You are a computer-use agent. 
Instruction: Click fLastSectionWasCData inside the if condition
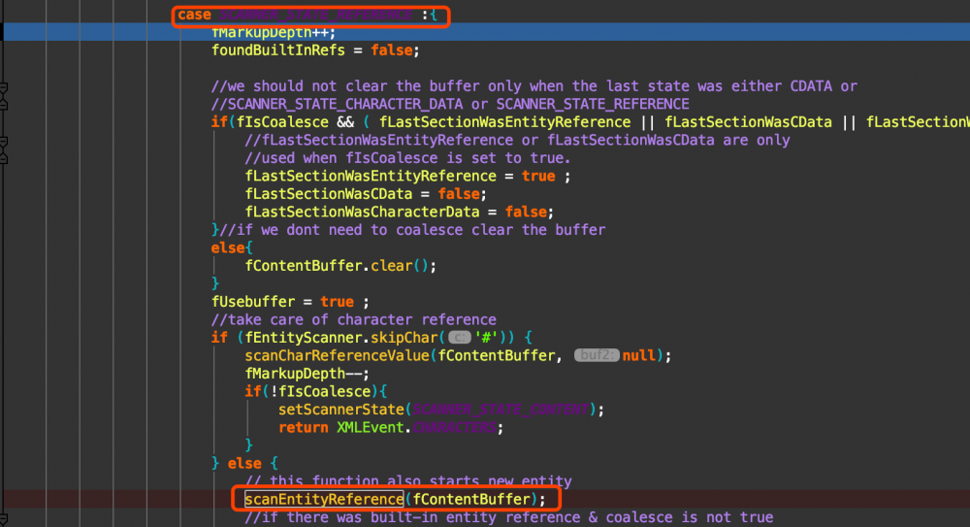point(748,122)
